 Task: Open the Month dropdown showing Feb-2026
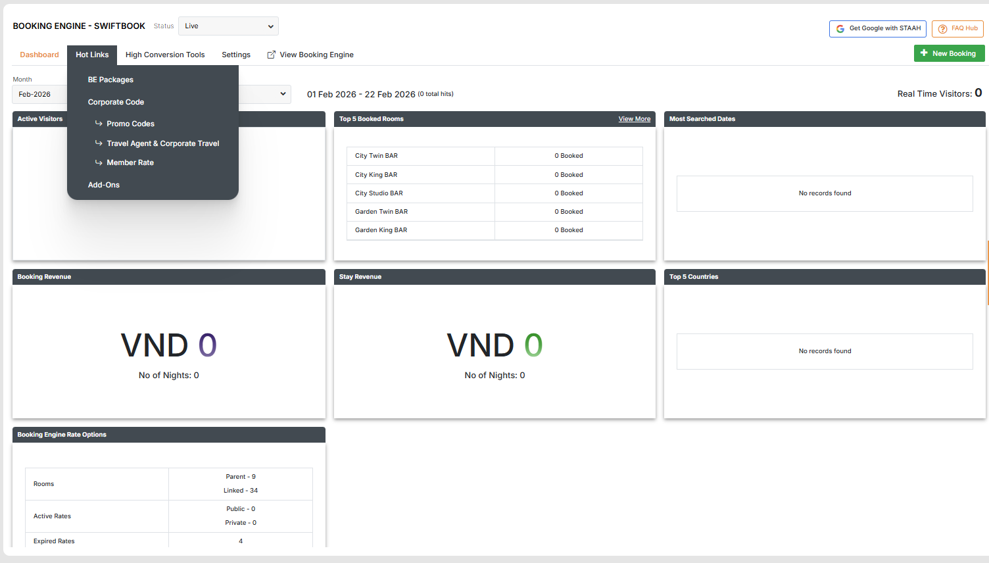39,95
